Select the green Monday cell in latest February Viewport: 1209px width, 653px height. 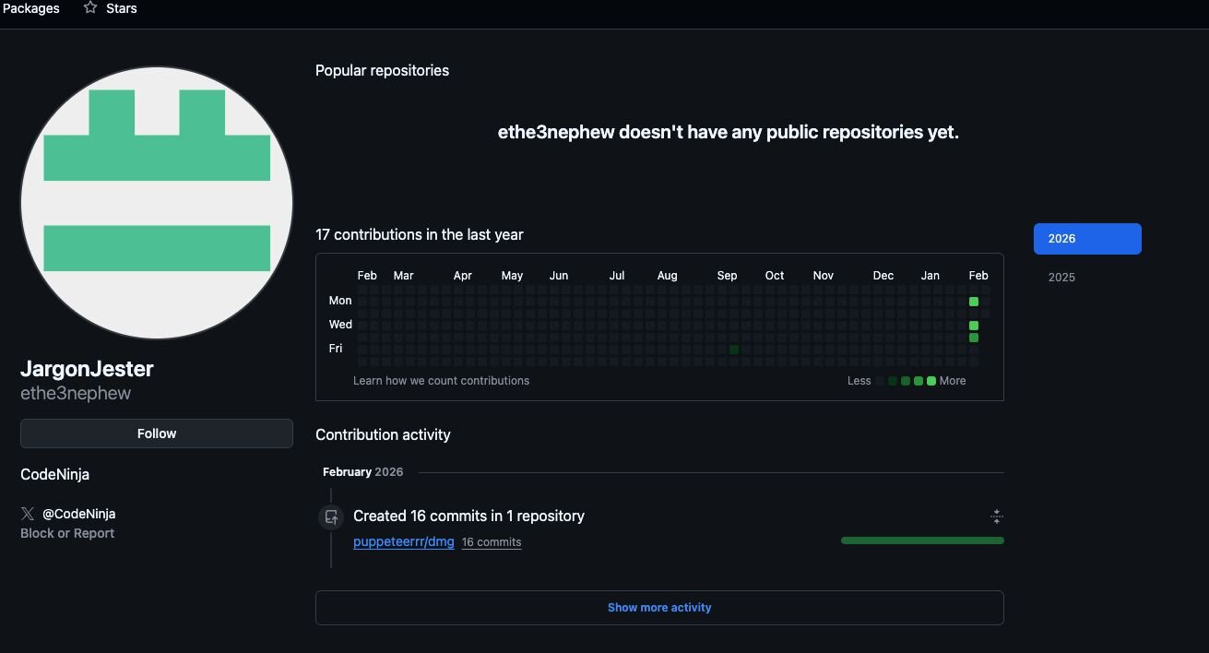pos(974,302)
